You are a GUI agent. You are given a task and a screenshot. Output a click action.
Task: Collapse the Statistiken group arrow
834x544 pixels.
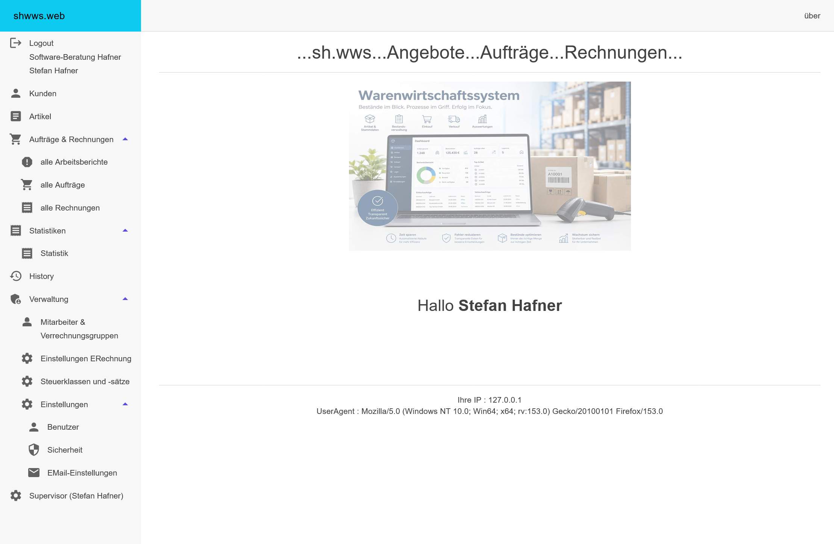pos(125,230)
